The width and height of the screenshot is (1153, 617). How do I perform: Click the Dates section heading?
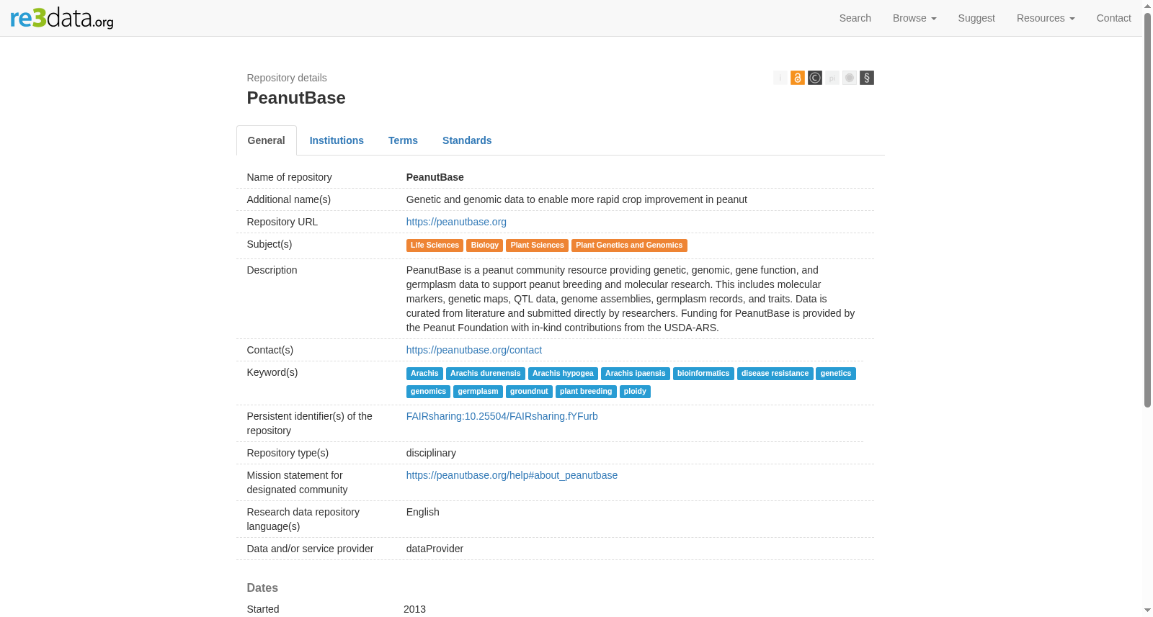click(262, 587)
